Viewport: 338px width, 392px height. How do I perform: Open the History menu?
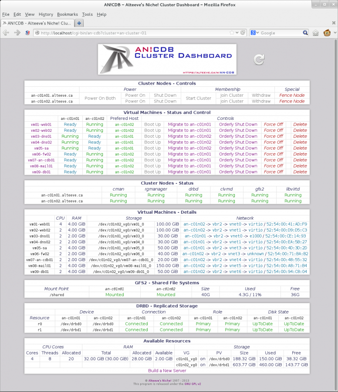click(x=46, y=14)
